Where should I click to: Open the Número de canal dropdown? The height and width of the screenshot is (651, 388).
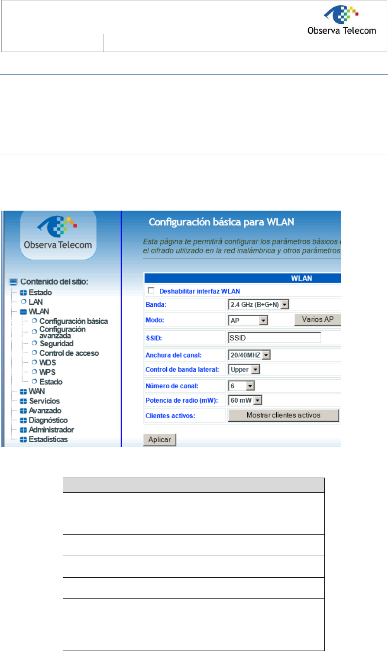[x=242, y=386]
